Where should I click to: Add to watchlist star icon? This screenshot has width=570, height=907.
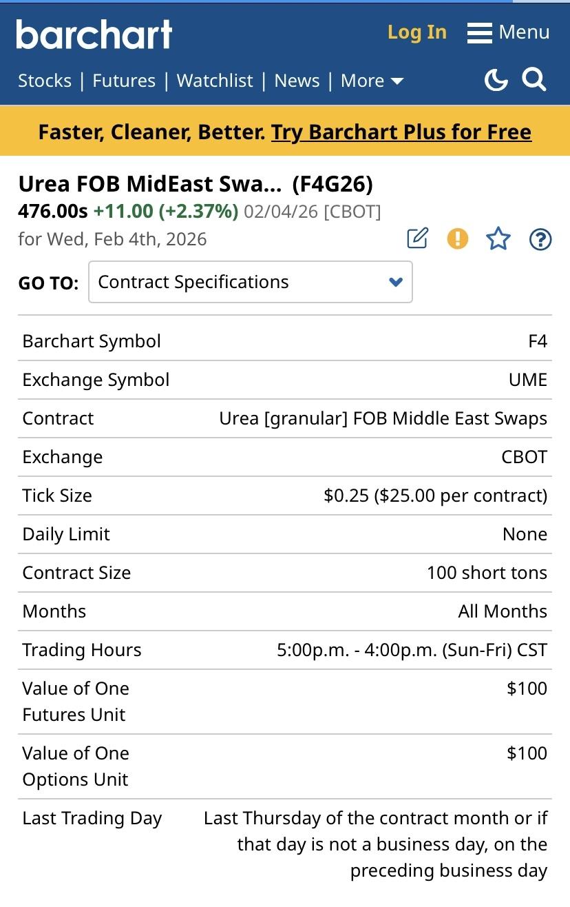point(498,239)
